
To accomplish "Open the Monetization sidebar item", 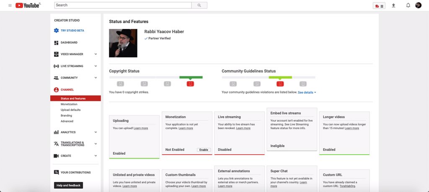I will point(69,104).
